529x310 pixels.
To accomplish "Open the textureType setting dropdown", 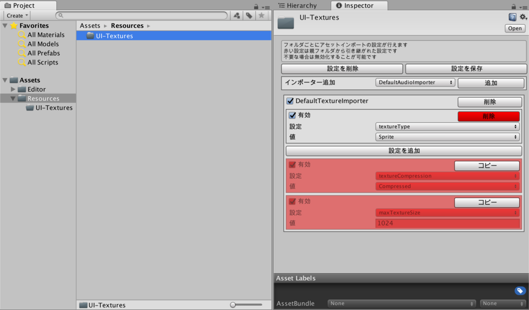I will pos(447,126).
